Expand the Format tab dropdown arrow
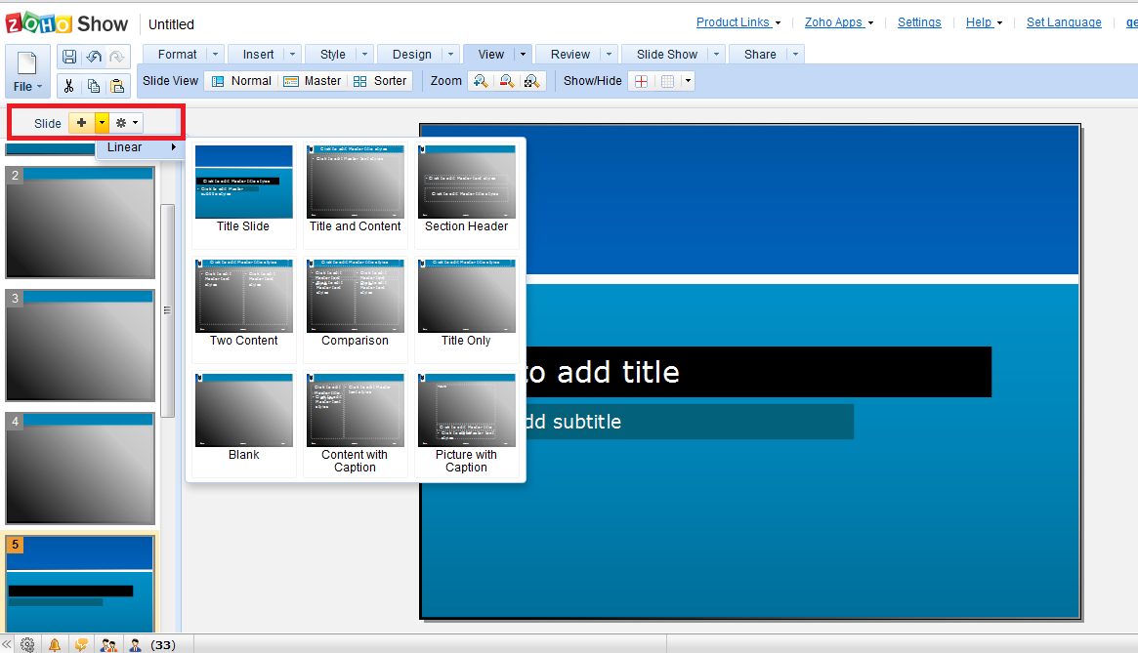This screenshot has width=1138, height=653. click(x=215, y=55)
